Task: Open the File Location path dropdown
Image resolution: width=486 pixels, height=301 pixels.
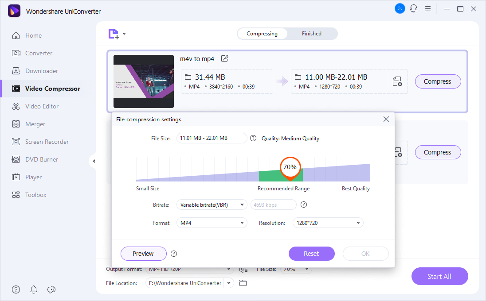Action: pyautogui.click(x=229, y=283)
